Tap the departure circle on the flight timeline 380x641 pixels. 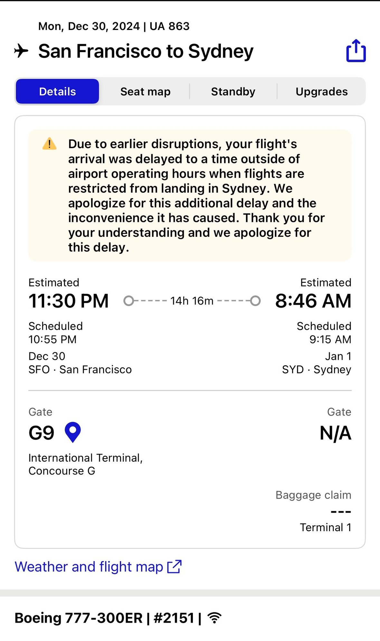point(128,301)
